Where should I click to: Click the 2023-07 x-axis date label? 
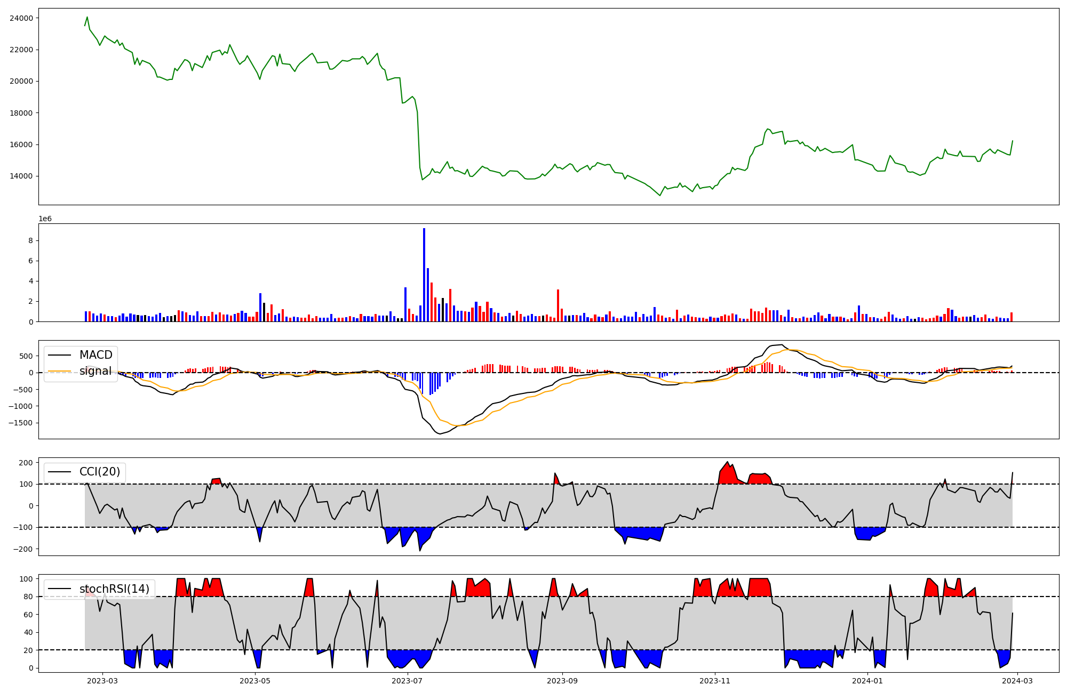(x=408, y=681)
